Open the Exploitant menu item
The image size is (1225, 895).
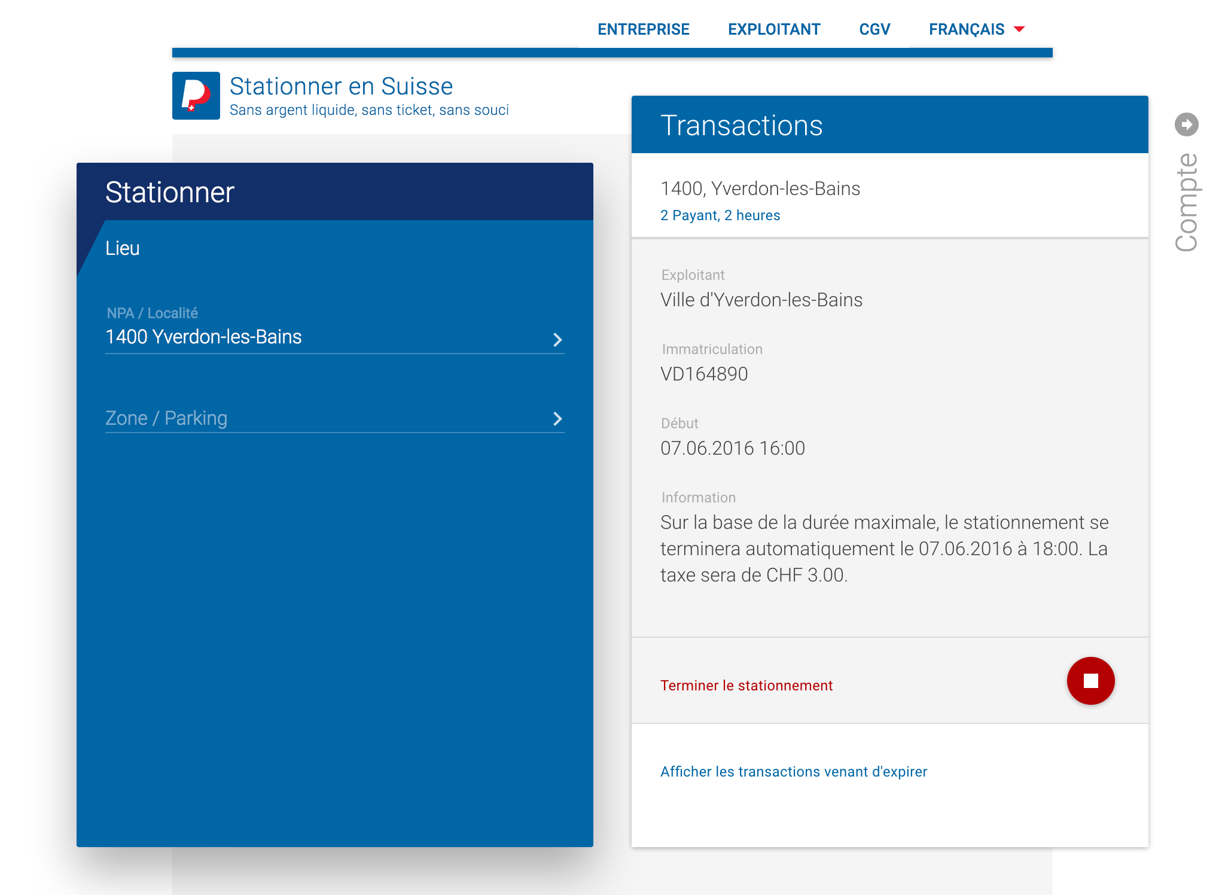[x=774, y=29]
